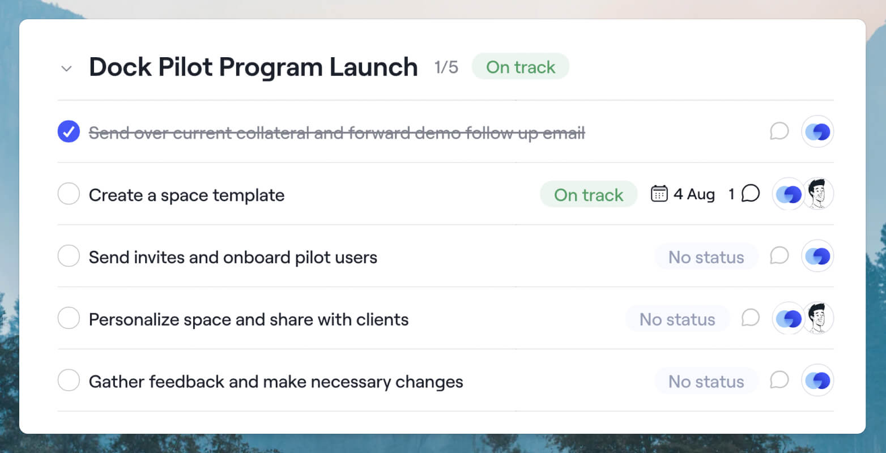This screenshot has height=453, width=886.
Task: Set status for Send invites task
Action: [706, 257]
